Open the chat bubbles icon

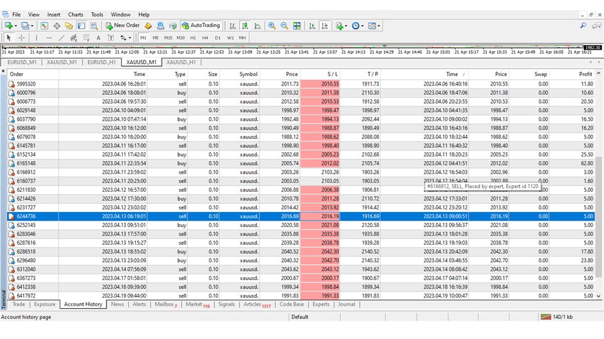(x=596, y=26)
